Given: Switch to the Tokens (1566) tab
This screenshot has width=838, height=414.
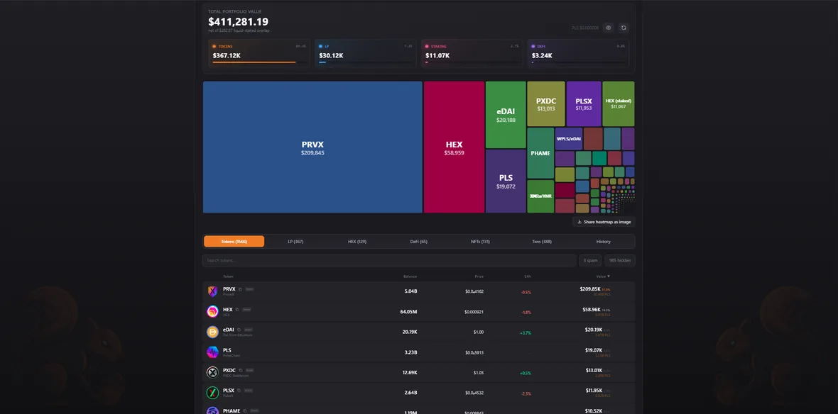Looking at the screenshot, I should [234, 242].
